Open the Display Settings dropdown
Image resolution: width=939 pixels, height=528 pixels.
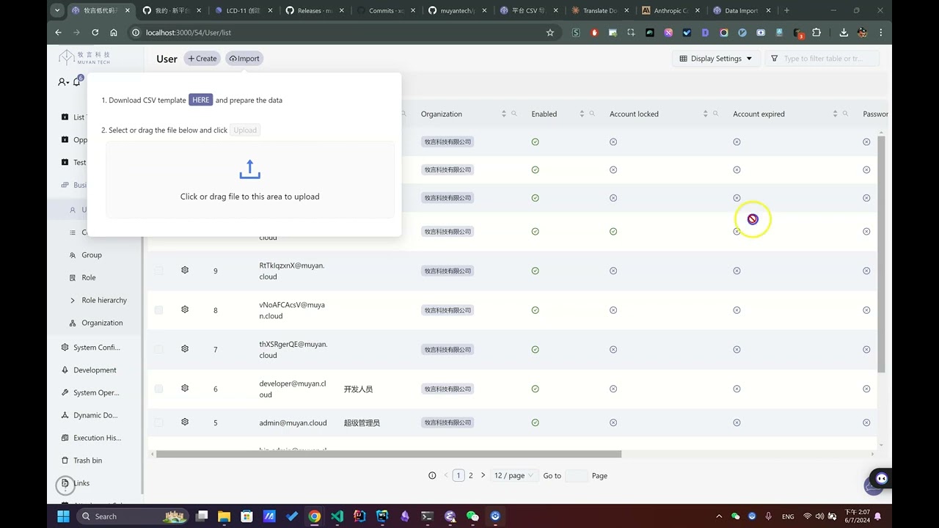715,59
